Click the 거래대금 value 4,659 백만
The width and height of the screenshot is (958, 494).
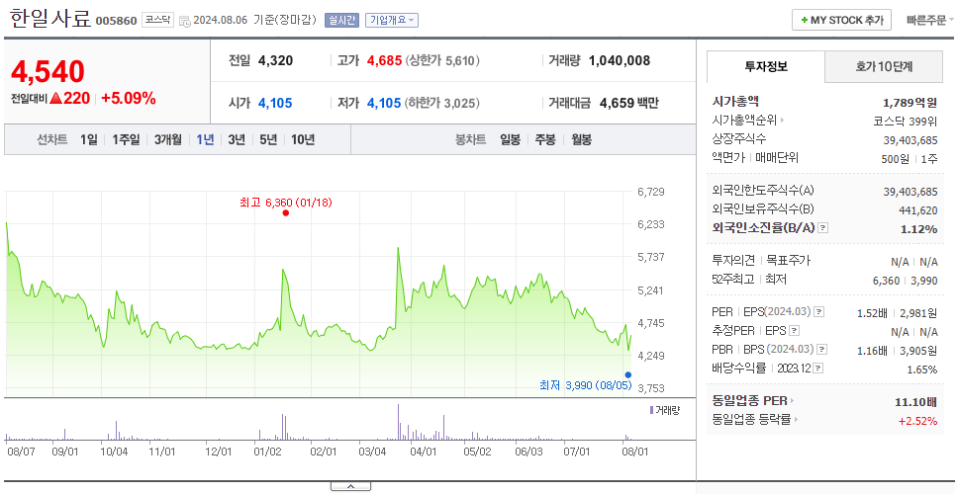click(x=628, y=103)
